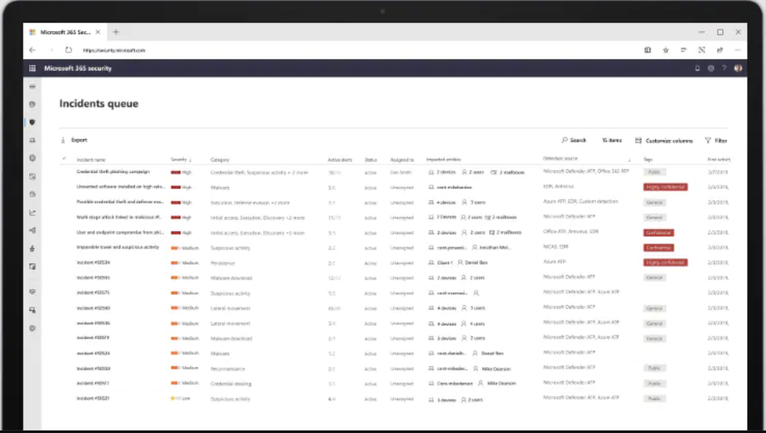This screenshot has height=433, width=766.
Task: Click the Dan Smith assignee cell
Action: tap(400, 173)
